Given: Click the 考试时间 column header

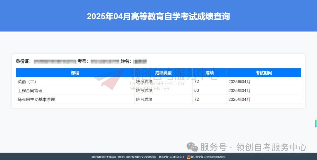Looking at the screenshot, I should pos(264,73).
